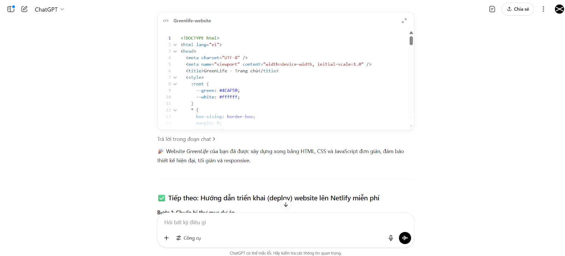Viewport: 565px width, 256px height.
Task: Start a new chat with pencil icon
Action: [24, 9]
